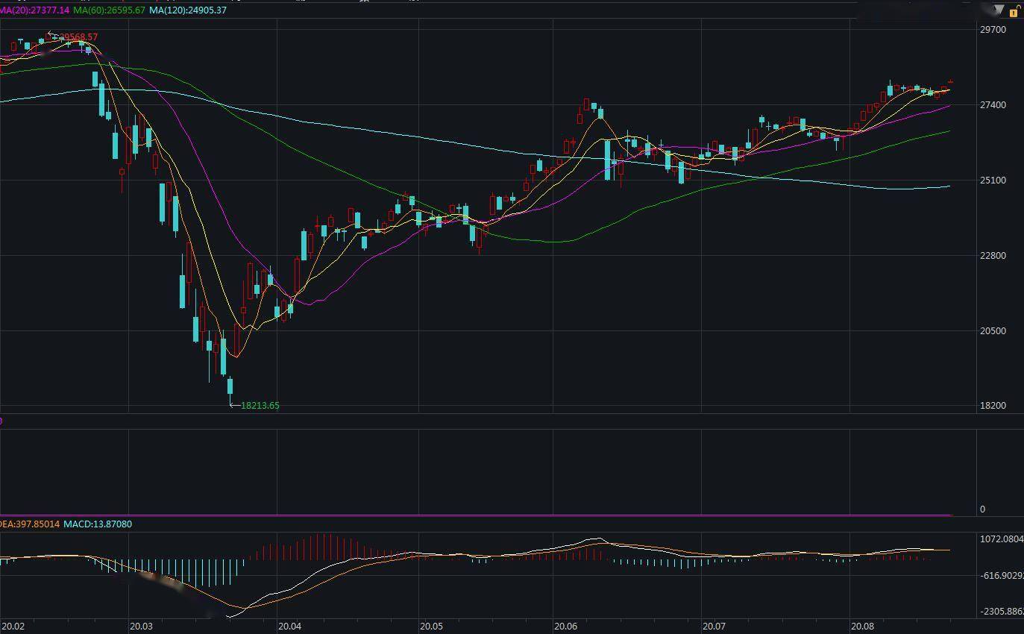Click the 20.05 time axis label
The height and width of the screenshot is (634, 1024).
[x=431, y=627]
